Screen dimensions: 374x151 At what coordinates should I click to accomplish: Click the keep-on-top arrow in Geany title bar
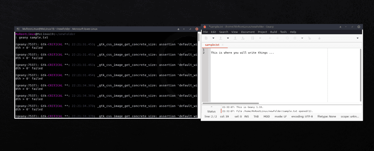340,27
